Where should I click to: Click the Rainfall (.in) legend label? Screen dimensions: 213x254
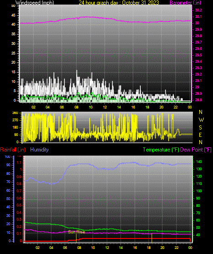13,150
